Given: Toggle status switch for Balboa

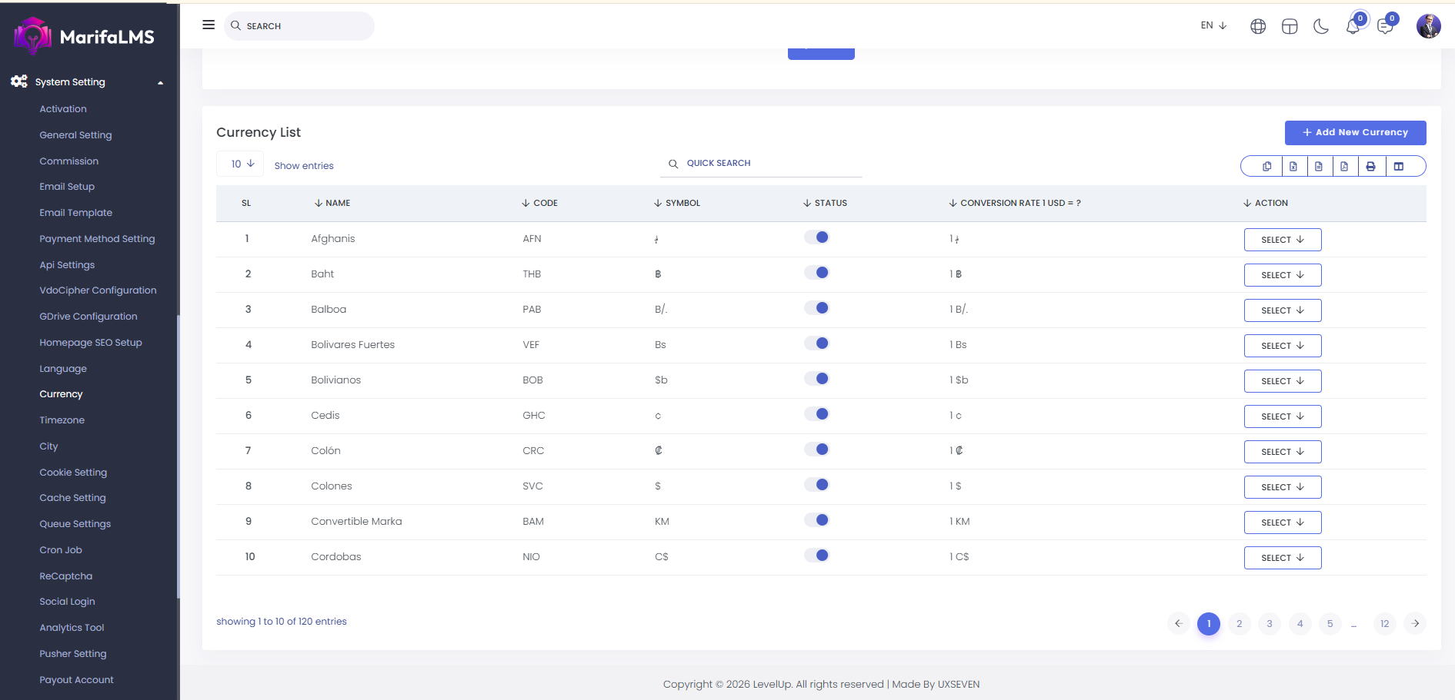Looking at the screenshot, I should tap(816, 308).
